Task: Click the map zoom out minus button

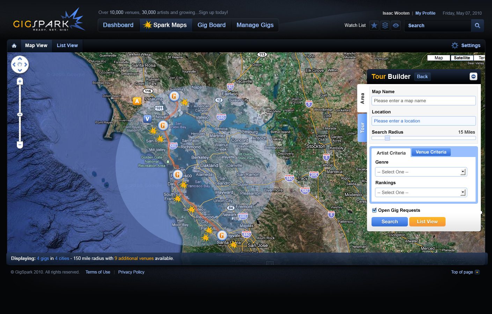Action: tap(20, 144)
